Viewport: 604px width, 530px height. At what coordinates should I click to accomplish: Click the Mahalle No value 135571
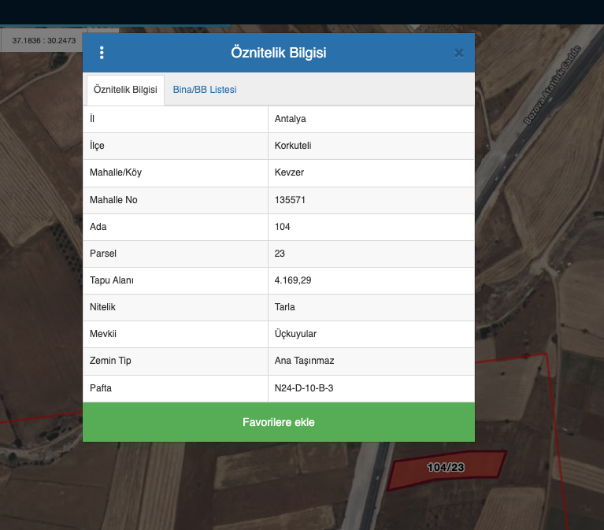click(x=290, y=200)
